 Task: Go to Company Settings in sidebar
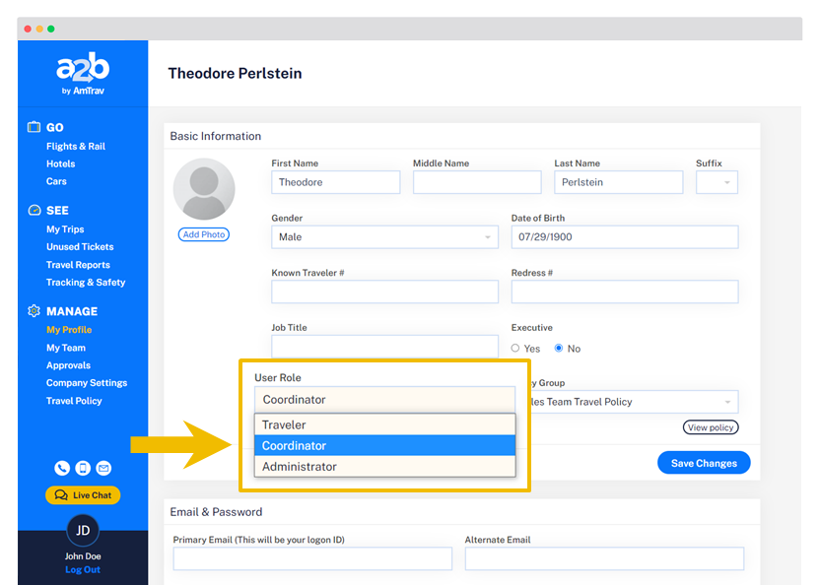pos(87,383)
